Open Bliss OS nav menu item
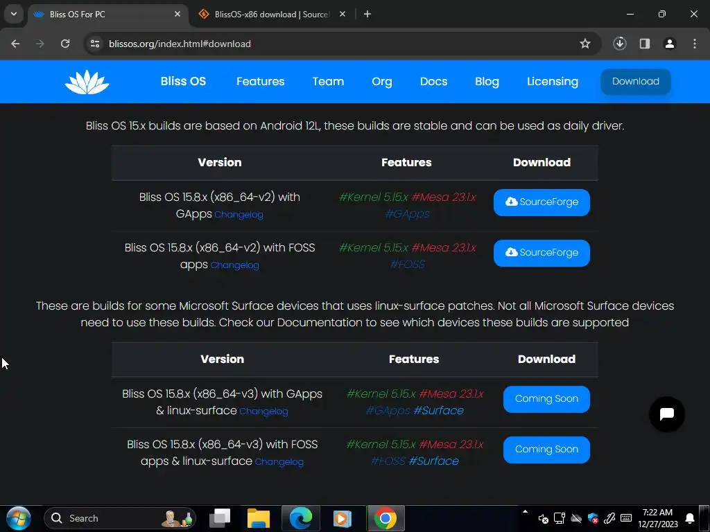The image size is (710, 532). pyautogui.click(x=183, y=82)
